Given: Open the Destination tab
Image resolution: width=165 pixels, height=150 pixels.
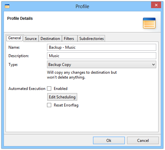Looking at the screenshot, I should [x=50, y=39].
